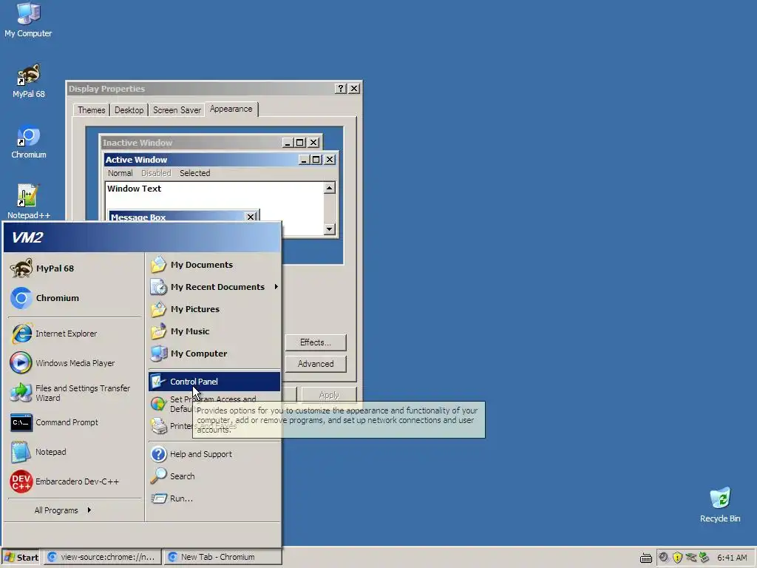Click 'Normal' menu item in preview window
This screenshot has height=568, width=757.
click(x=120, y=173)
